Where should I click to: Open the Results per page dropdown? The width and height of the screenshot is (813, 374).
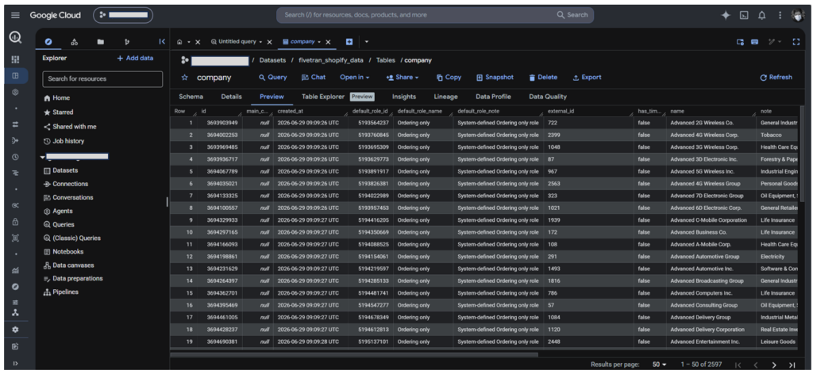tap(660, 364)
